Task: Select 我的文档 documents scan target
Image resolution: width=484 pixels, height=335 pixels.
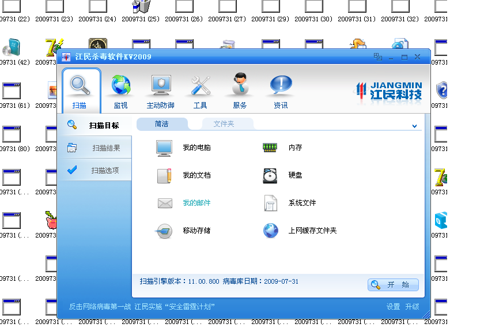Action: (164, 176)
